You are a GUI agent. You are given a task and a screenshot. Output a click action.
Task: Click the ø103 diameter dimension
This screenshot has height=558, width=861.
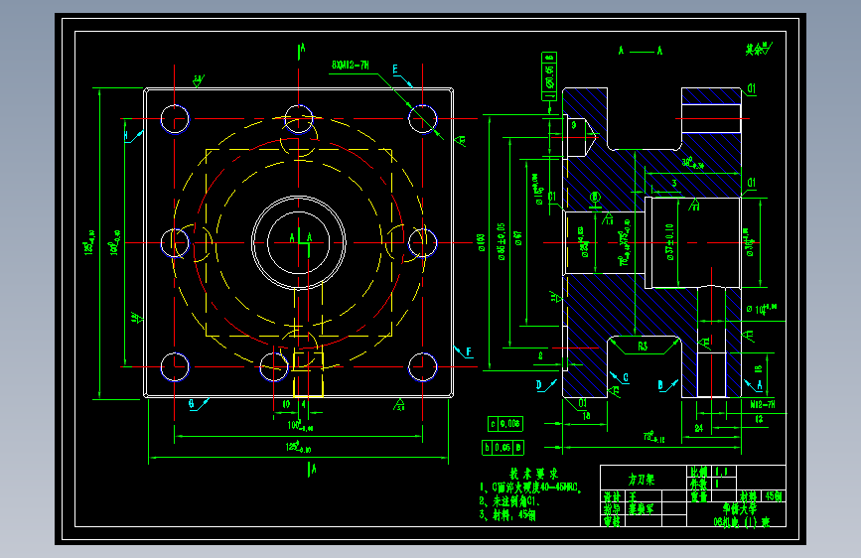[482, 242]
